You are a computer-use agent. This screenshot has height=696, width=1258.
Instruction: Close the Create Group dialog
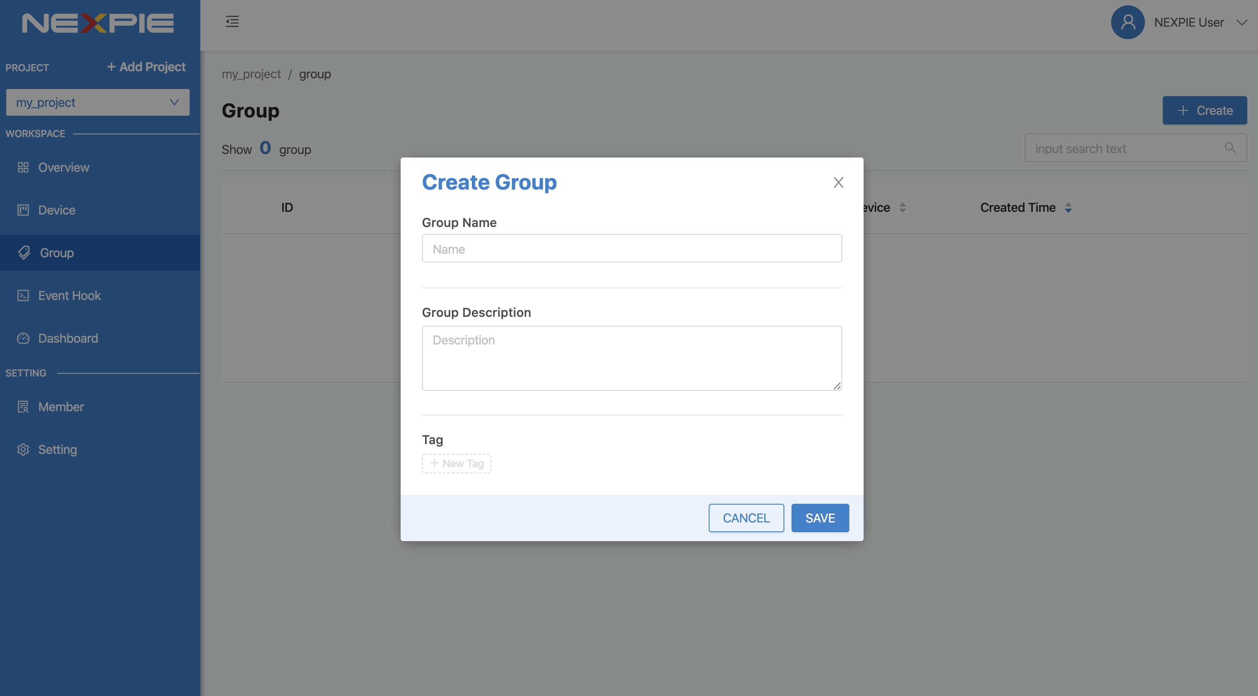coord(838,182)
